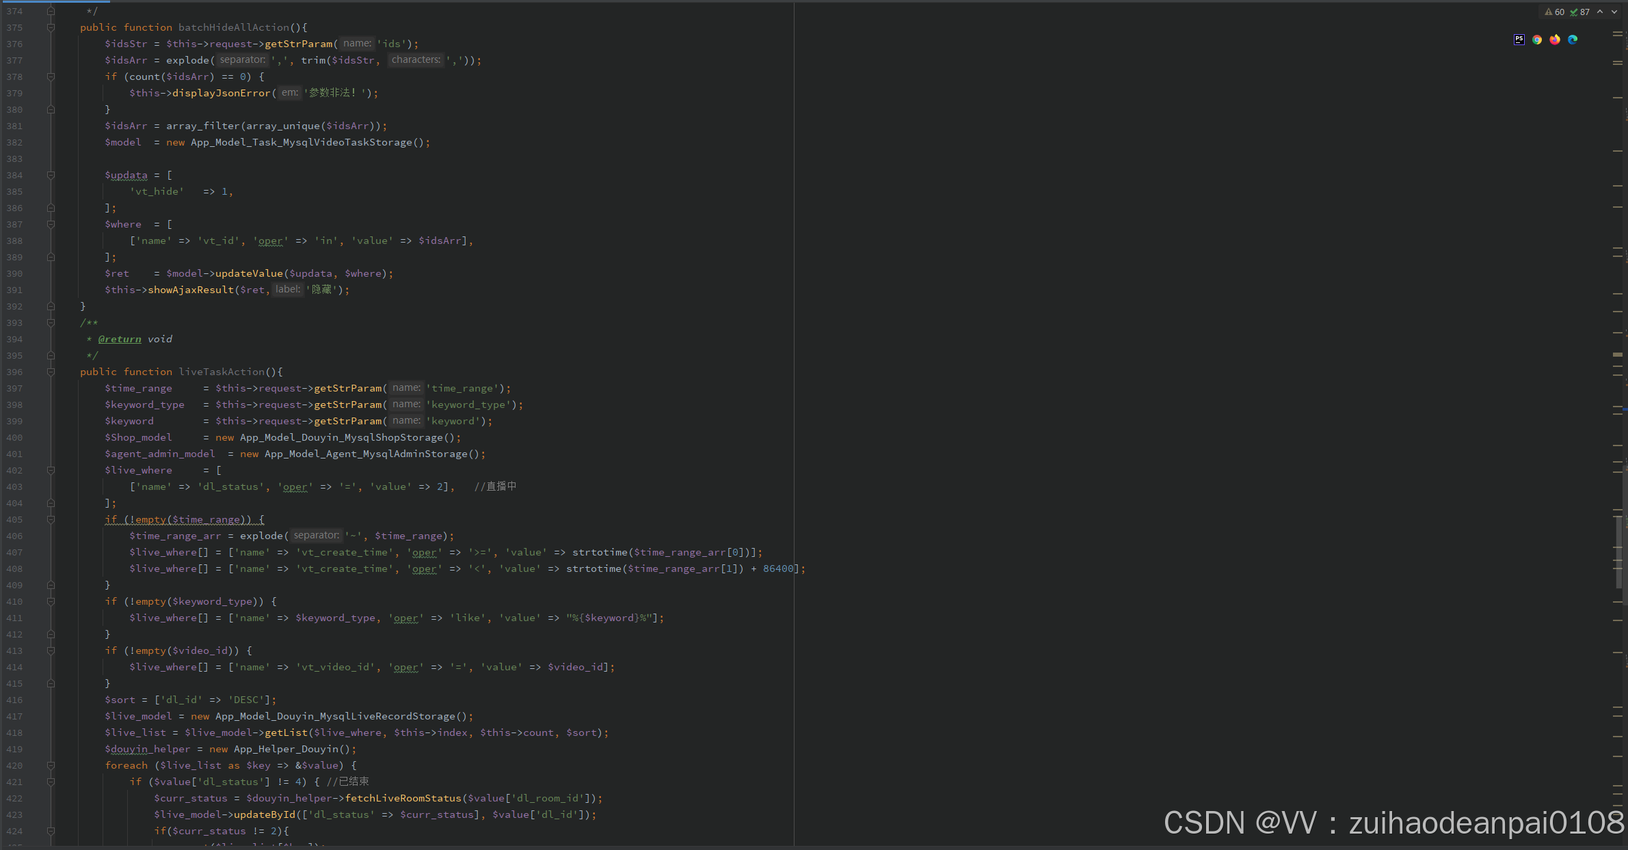Screen dimensions: 1628x850
Task: Collapse liveTaskAction function fold at line 396
Action: tap(51, 372)
